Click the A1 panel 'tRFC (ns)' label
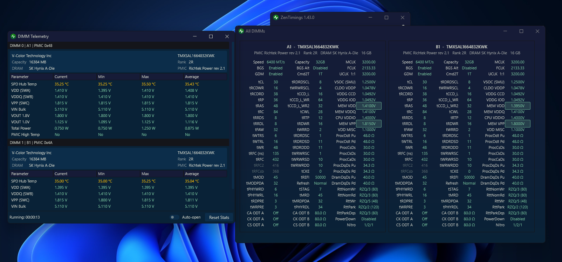This screenshot has width=562, height=262. [256, 153]
